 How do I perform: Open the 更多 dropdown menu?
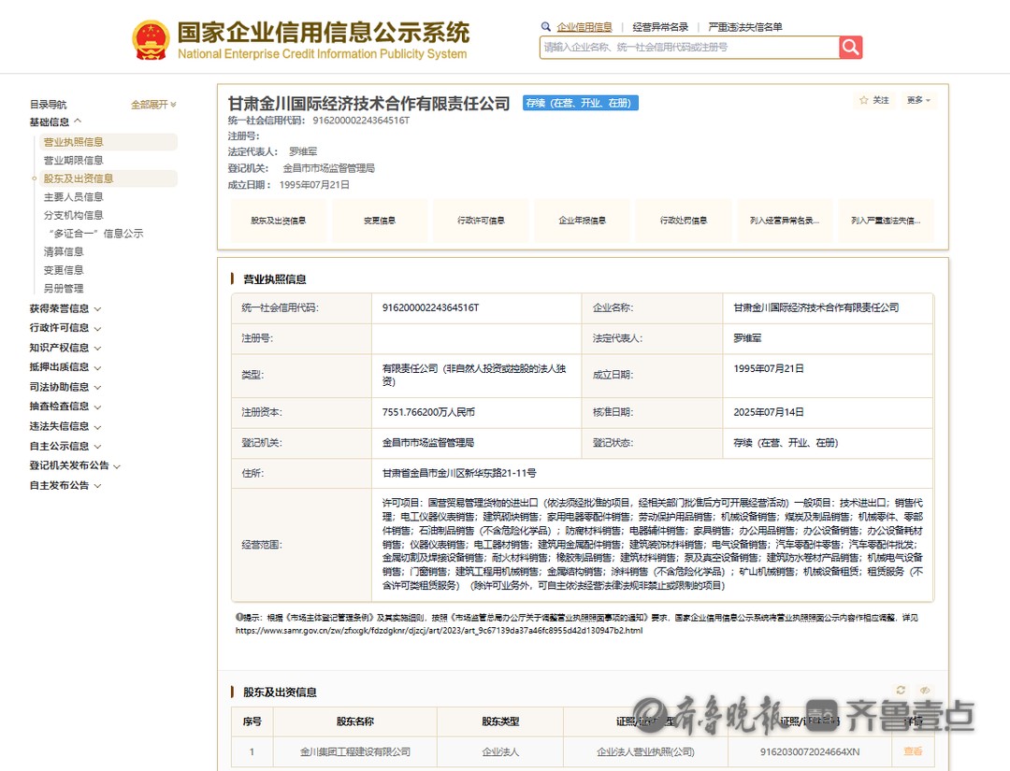click(x=918, y=100)
